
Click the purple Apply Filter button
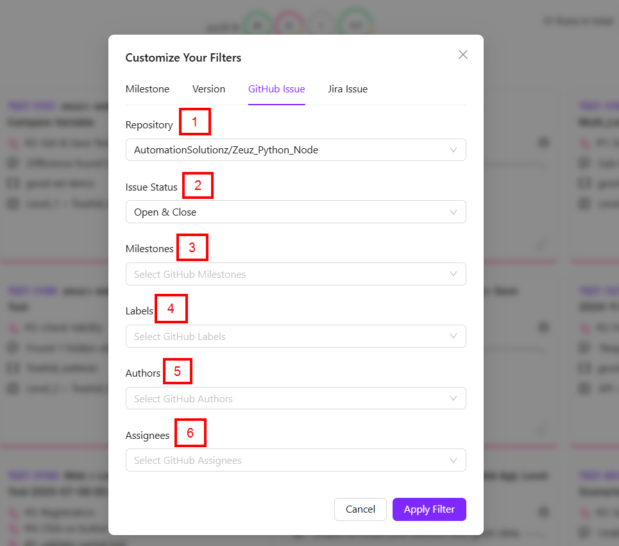(x=429, y=509)
